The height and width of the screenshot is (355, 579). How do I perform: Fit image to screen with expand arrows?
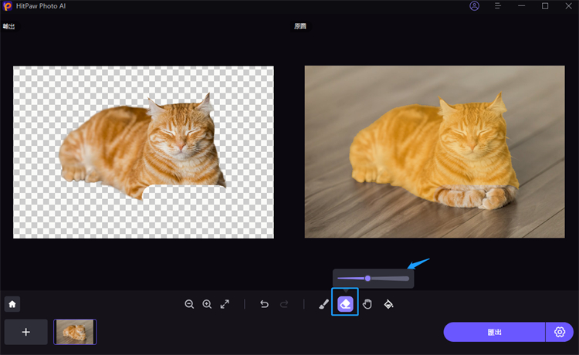[225, 304]
